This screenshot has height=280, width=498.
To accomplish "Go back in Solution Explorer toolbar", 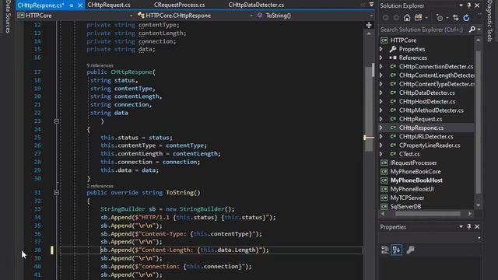I will [x=386, y=18].
